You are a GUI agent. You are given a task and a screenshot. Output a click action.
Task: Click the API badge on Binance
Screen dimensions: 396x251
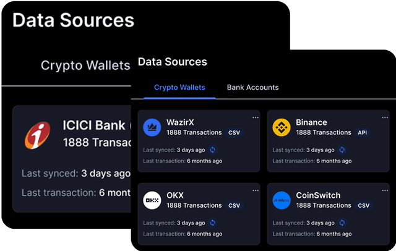[x=363, y=132]
